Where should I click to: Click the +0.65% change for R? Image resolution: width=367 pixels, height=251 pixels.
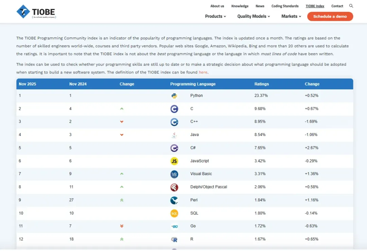pyautogui.click(x=312, y=239)
